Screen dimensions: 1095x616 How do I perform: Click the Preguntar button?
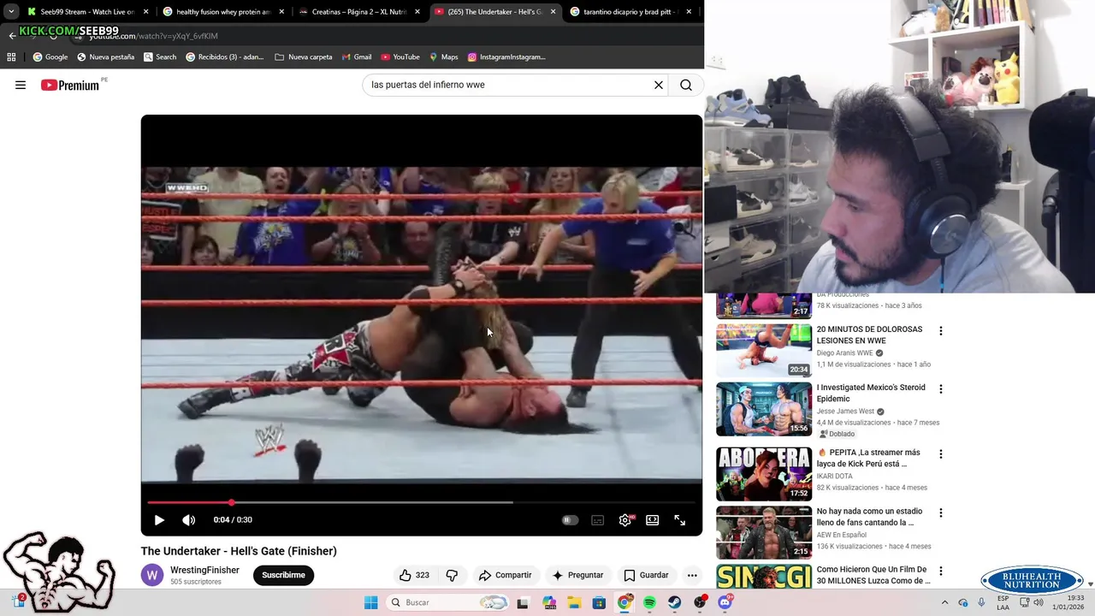pos(577,575)
